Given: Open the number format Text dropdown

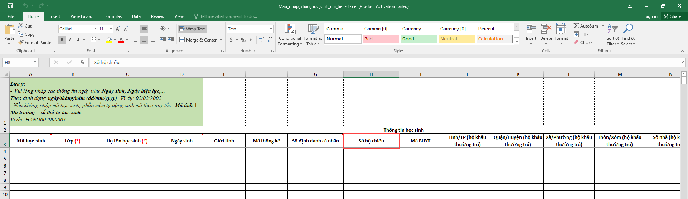Looking at the screenshot, I should click(x=271, y=29).
